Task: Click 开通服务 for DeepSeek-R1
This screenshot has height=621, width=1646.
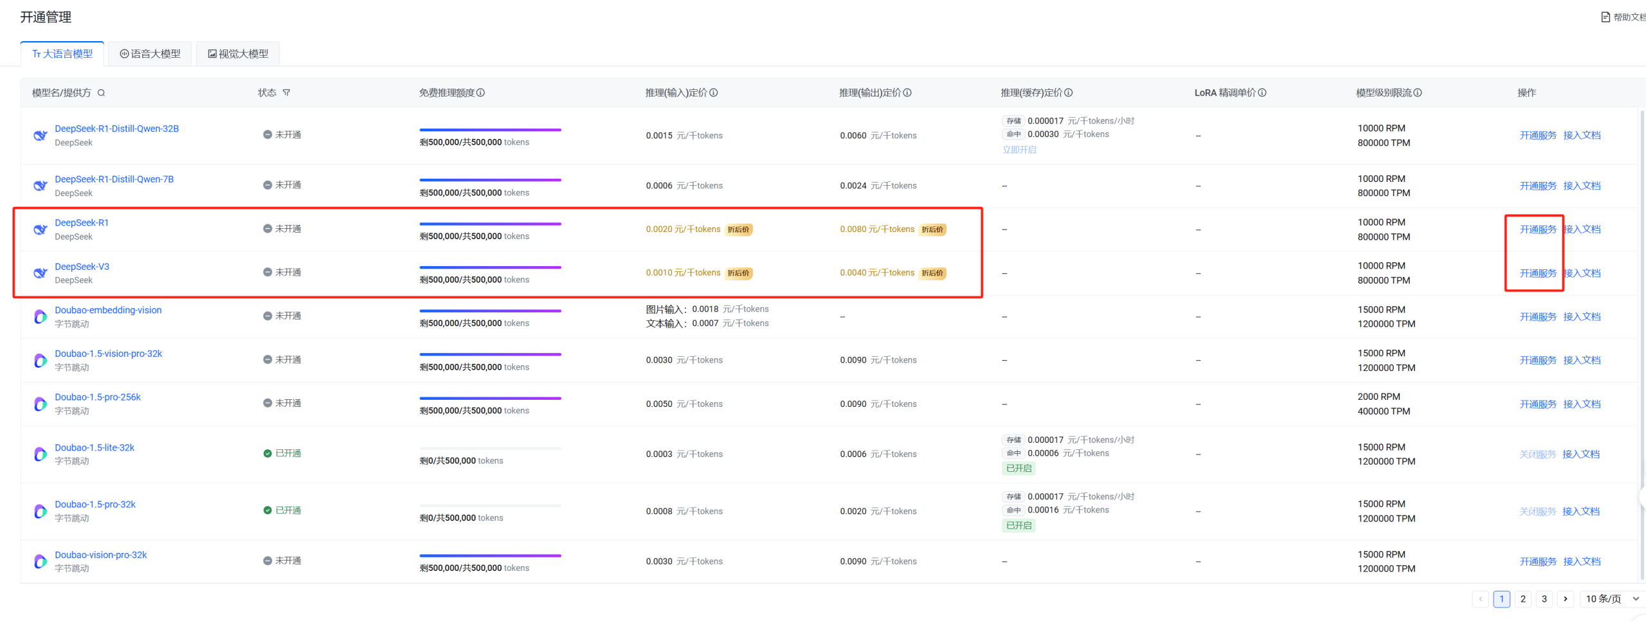Action: [1537, 230]
